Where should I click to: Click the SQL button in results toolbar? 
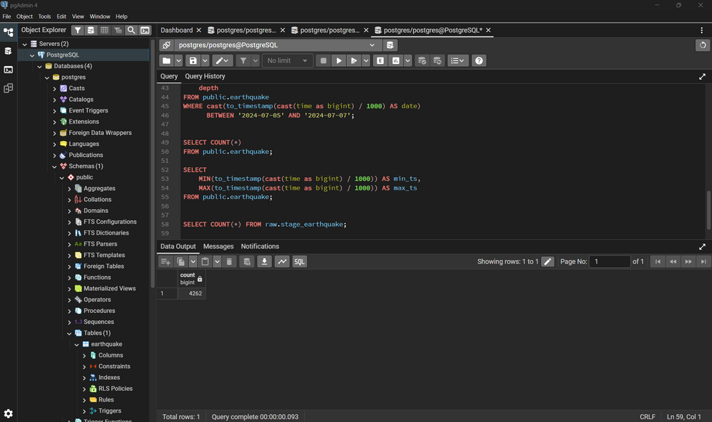pyautogui.click(x=300, y=261)
